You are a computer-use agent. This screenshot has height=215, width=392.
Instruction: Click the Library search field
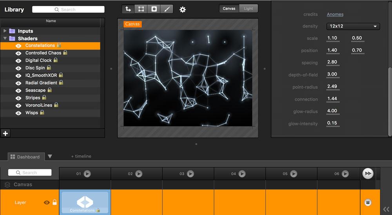68,9
